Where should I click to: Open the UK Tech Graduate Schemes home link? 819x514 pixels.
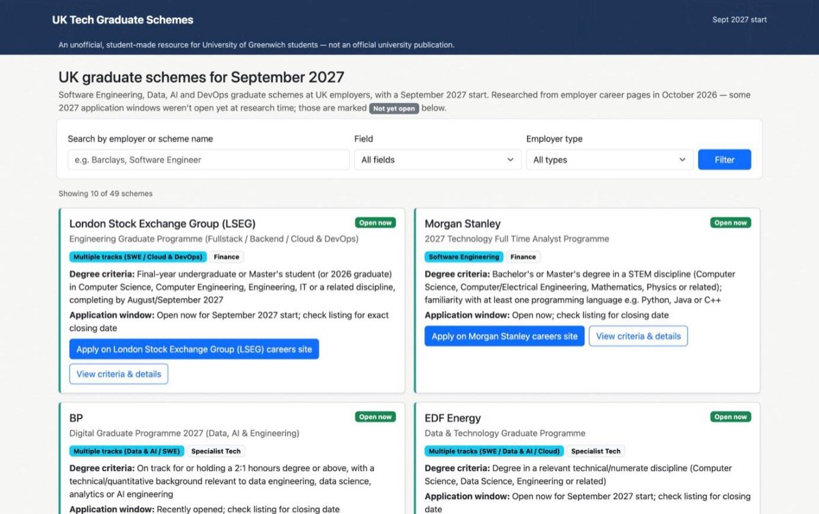[123, 20]
